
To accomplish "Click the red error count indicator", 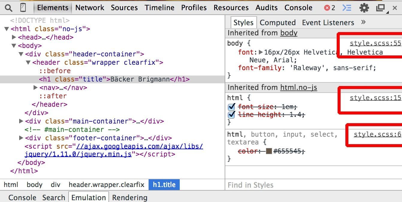I will click(x=330, y=8).
